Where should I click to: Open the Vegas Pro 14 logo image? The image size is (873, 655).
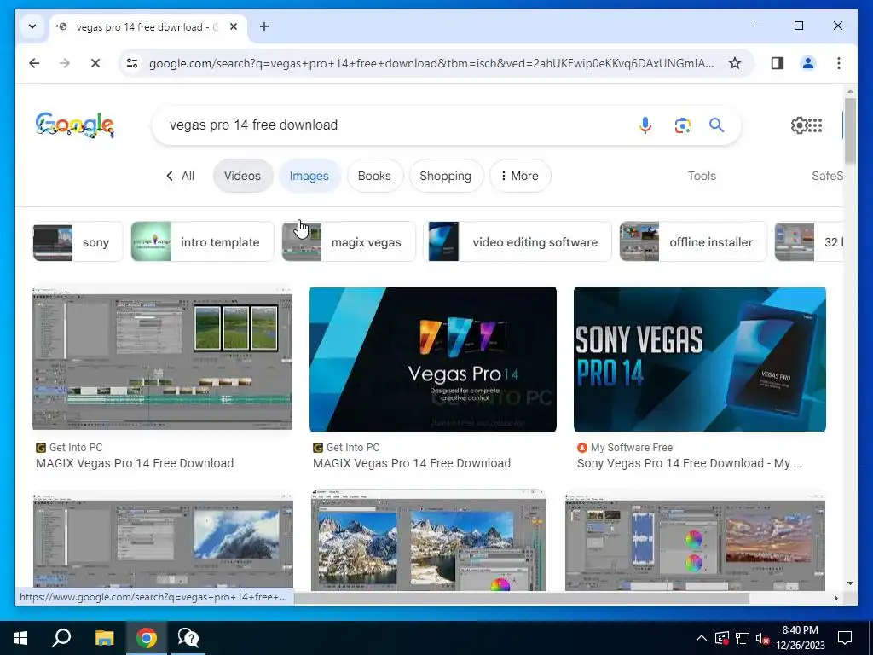(432, 359)
